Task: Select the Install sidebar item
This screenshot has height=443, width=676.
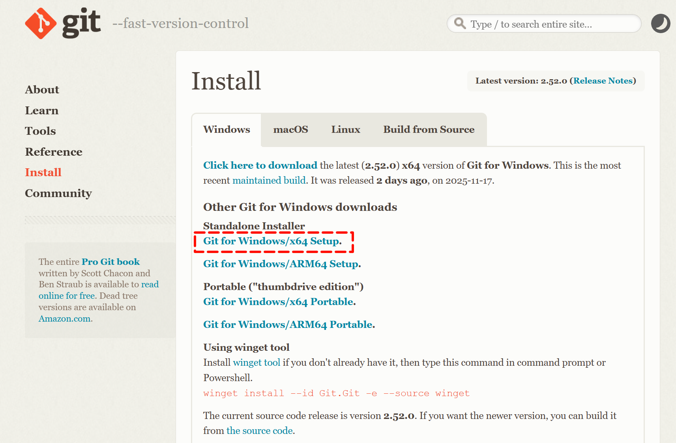Action: [x=43, y=172]
